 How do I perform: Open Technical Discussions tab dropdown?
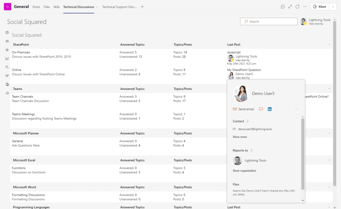coord(97,7)
